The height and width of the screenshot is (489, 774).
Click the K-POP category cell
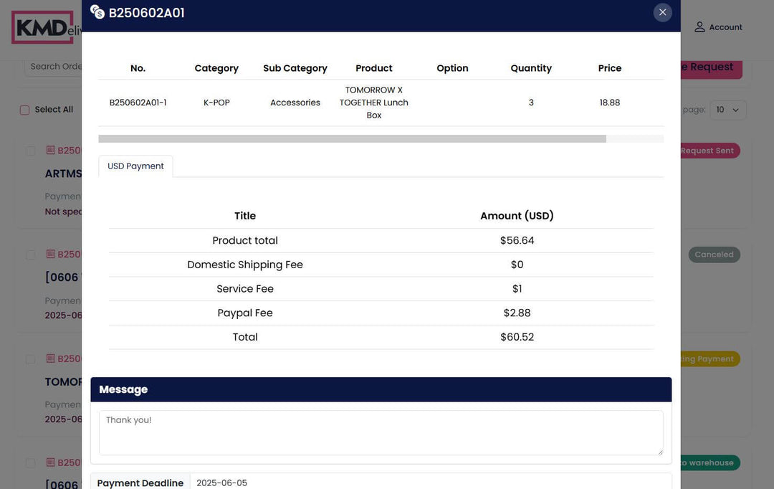tap(216, 103)
